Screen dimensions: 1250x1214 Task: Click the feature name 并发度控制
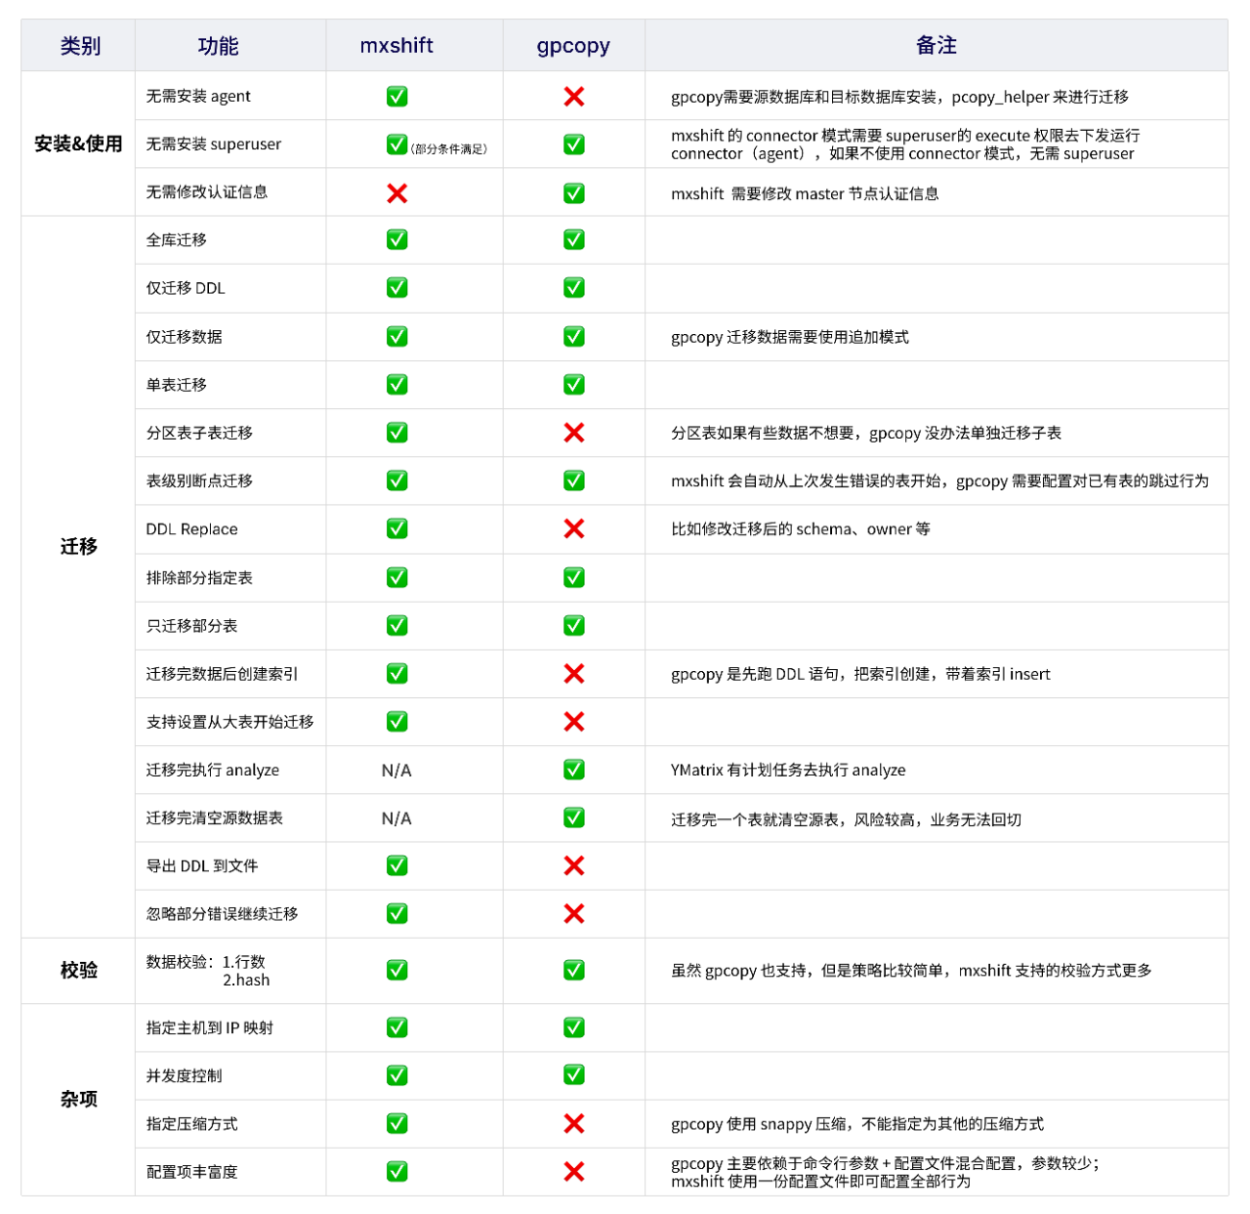[x=185, y=1075]
